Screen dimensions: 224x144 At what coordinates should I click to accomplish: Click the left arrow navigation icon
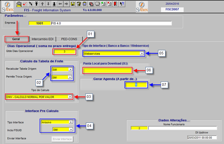pyautogui.click(x=60, y=4)
